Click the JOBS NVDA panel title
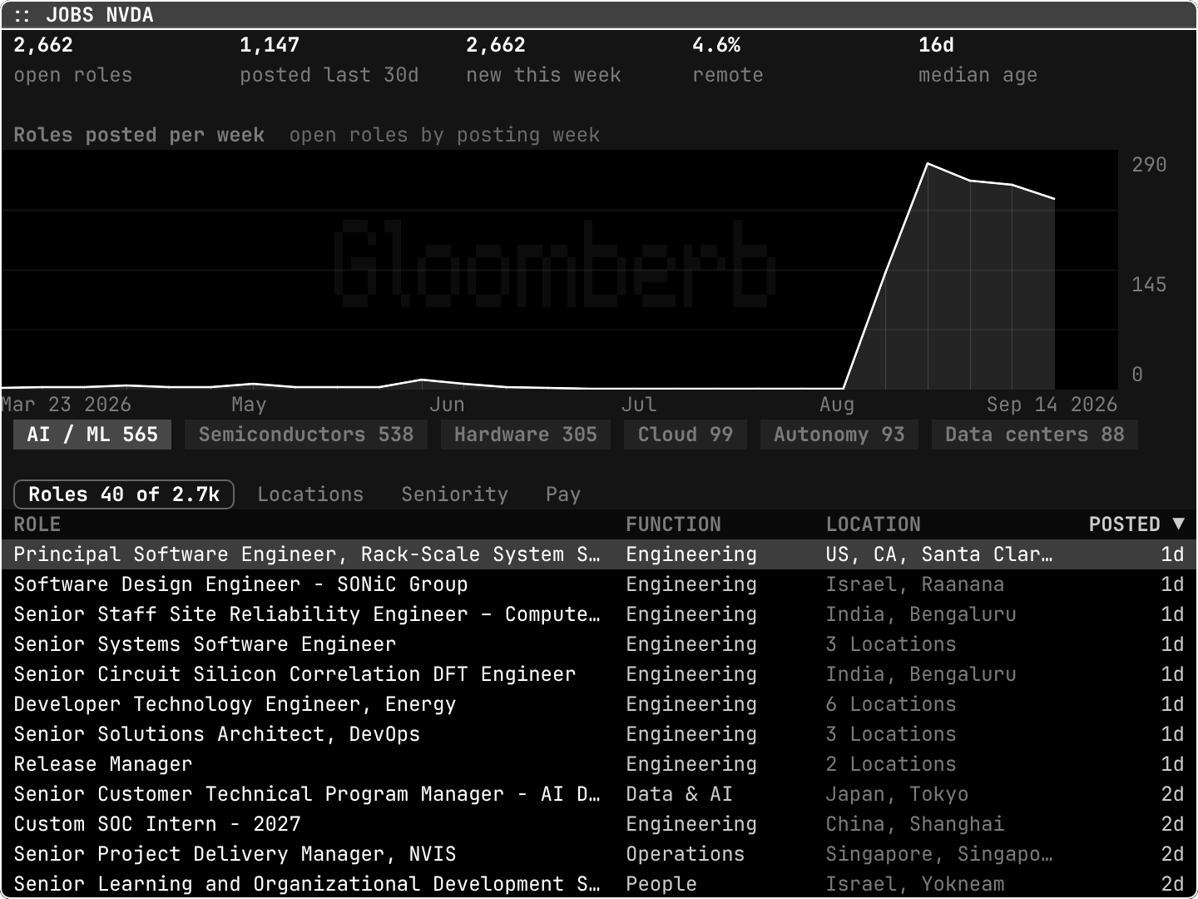 [100, 15]
